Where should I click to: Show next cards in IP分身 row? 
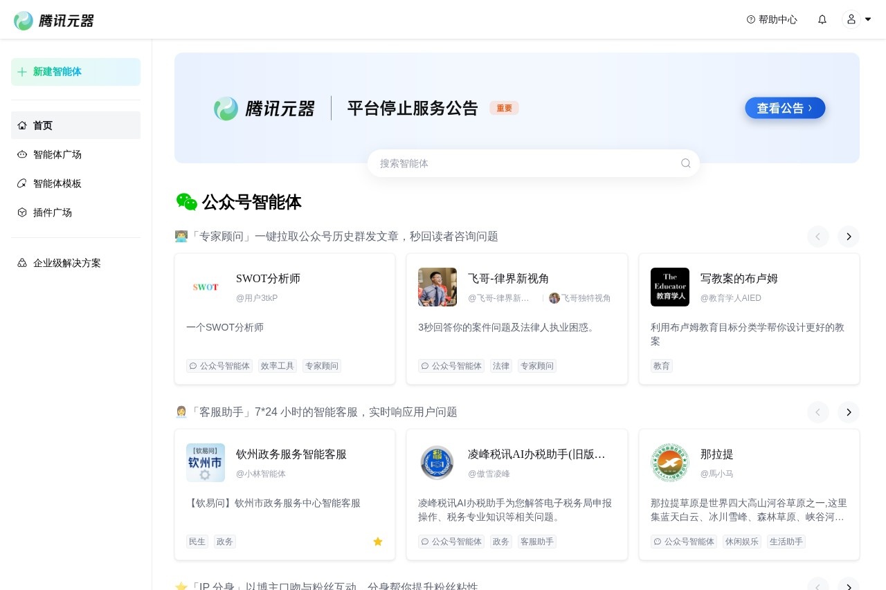849,584
